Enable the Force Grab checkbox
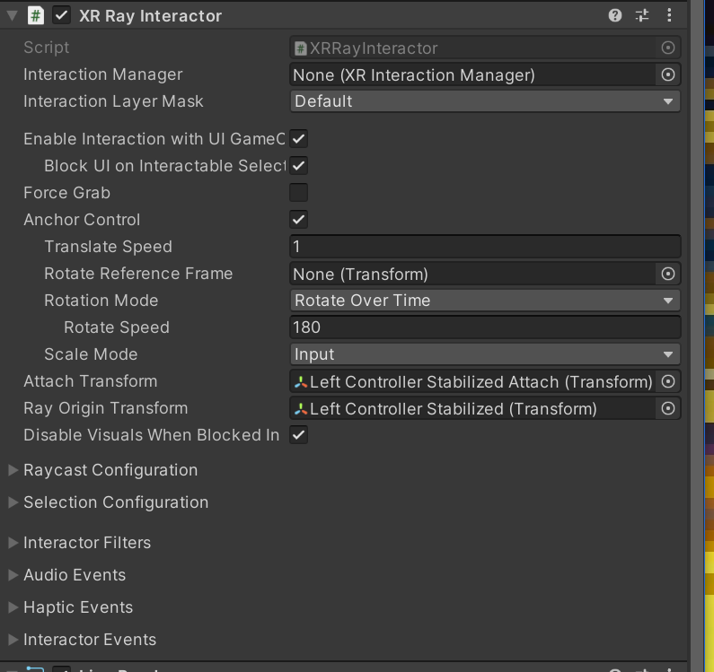 [299, 193]
